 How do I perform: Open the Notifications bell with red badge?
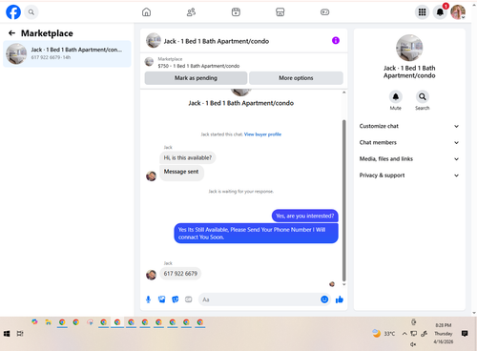pyautogui.click(x=440, y=12)
